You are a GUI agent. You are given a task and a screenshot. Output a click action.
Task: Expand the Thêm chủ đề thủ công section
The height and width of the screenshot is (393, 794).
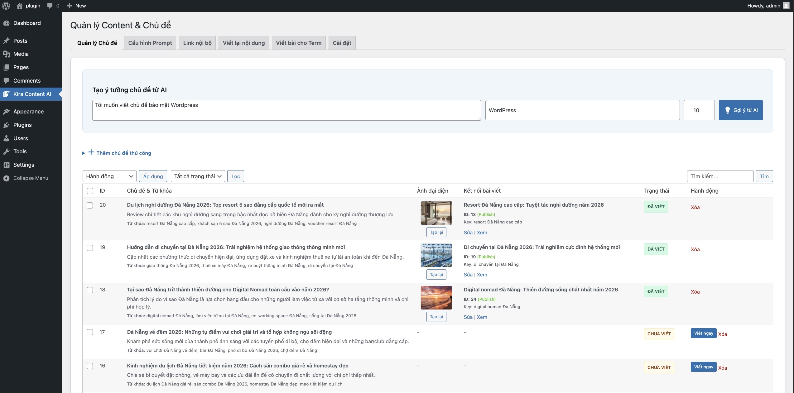pyautogui.click(x=117, y=153)
